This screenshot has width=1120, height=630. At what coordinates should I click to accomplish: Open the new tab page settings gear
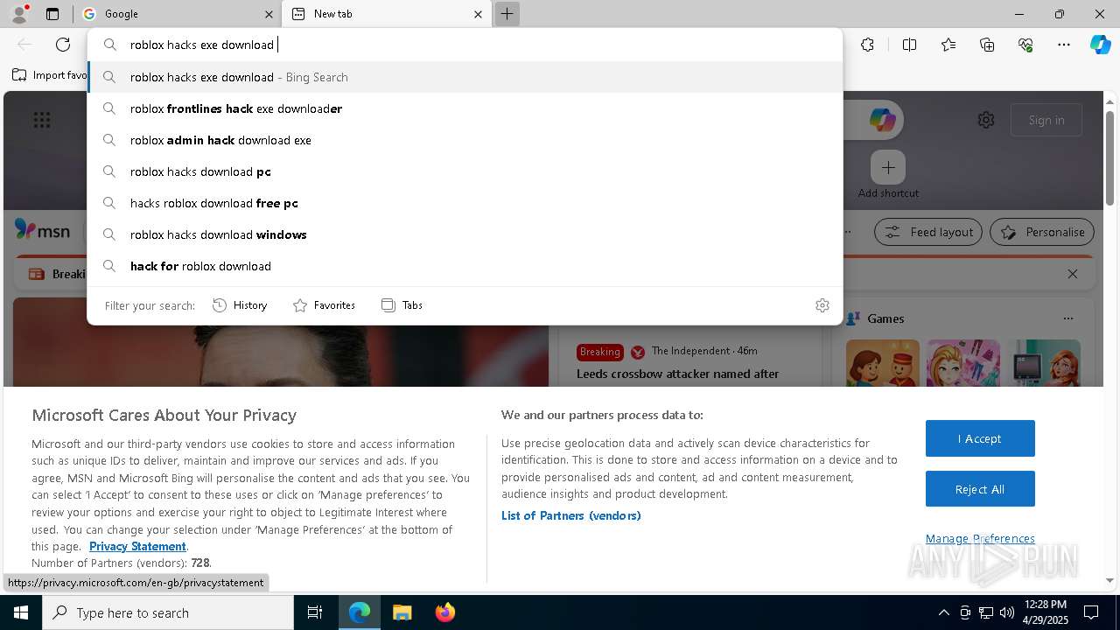986,120
